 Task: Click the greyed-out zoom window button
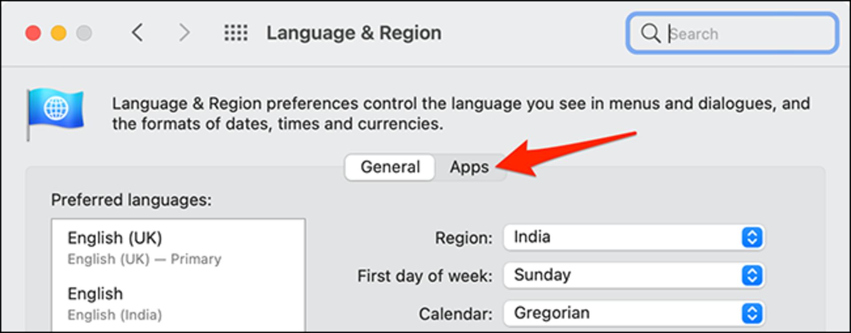click(84, 33)
